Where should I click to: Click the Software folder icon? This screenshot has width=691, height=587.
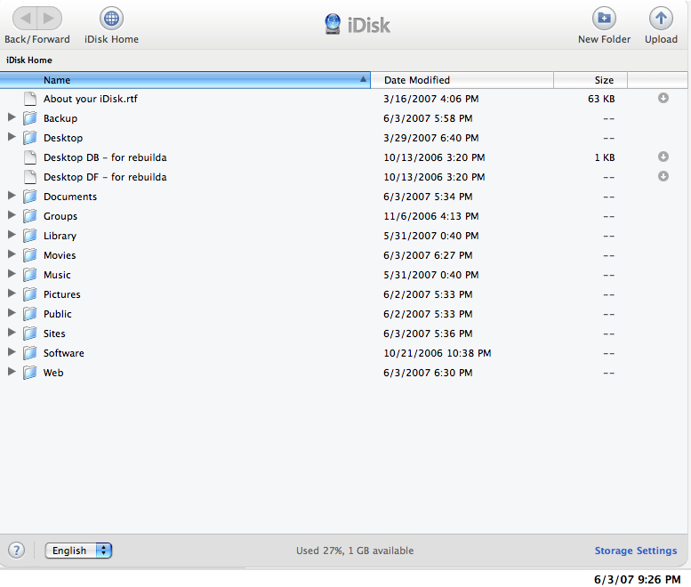coord(30,352)
